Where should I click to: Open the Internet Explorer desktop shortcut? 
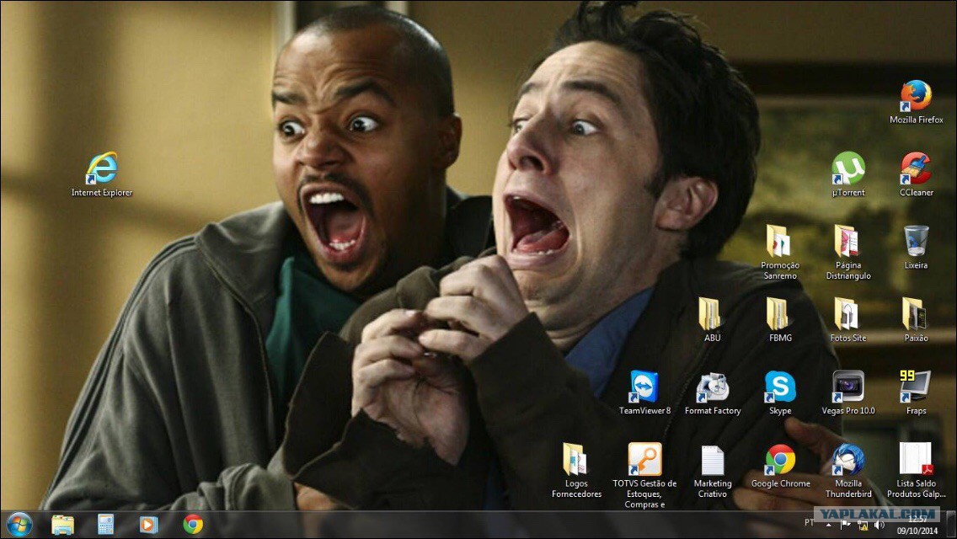tap(102, 169)
